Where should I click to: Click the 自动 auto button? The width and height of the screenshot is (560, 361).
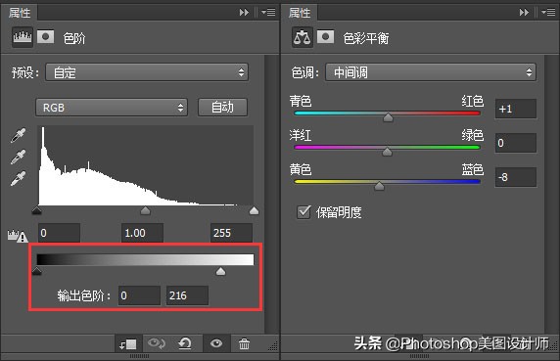[x=222, y=108]
